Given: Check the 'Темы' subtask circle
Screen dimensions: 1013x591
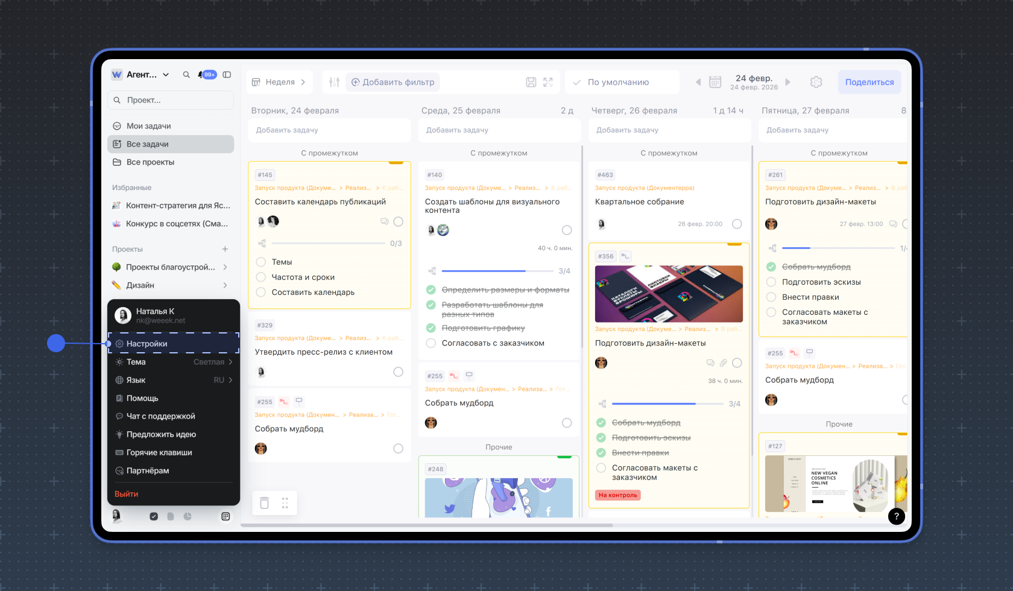Looking at the screenshot, I should coord(261,262).
